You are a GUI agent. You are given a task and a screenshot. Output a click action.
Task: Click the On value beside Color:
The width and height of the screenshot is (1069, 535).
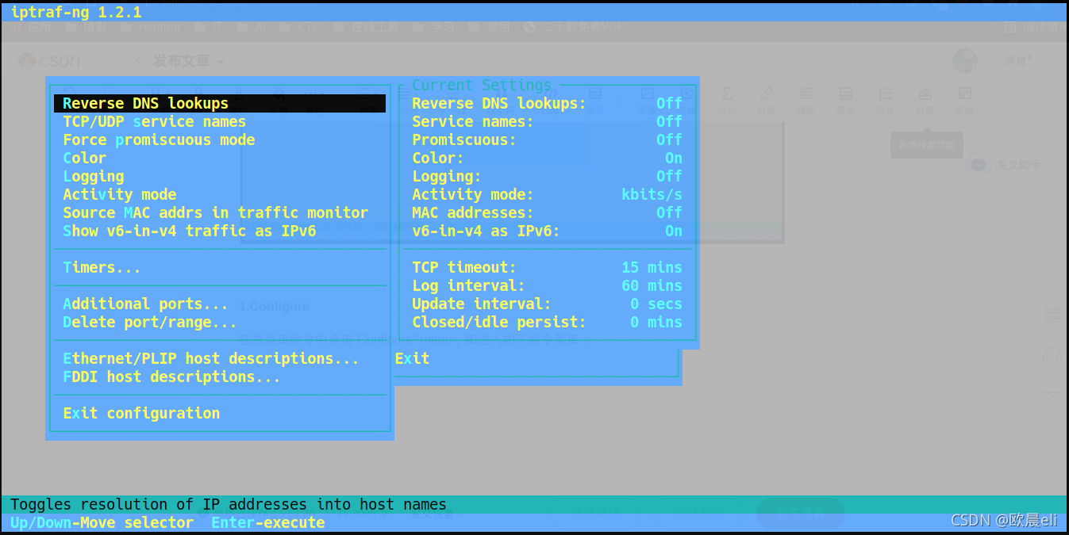click(673, 158)
